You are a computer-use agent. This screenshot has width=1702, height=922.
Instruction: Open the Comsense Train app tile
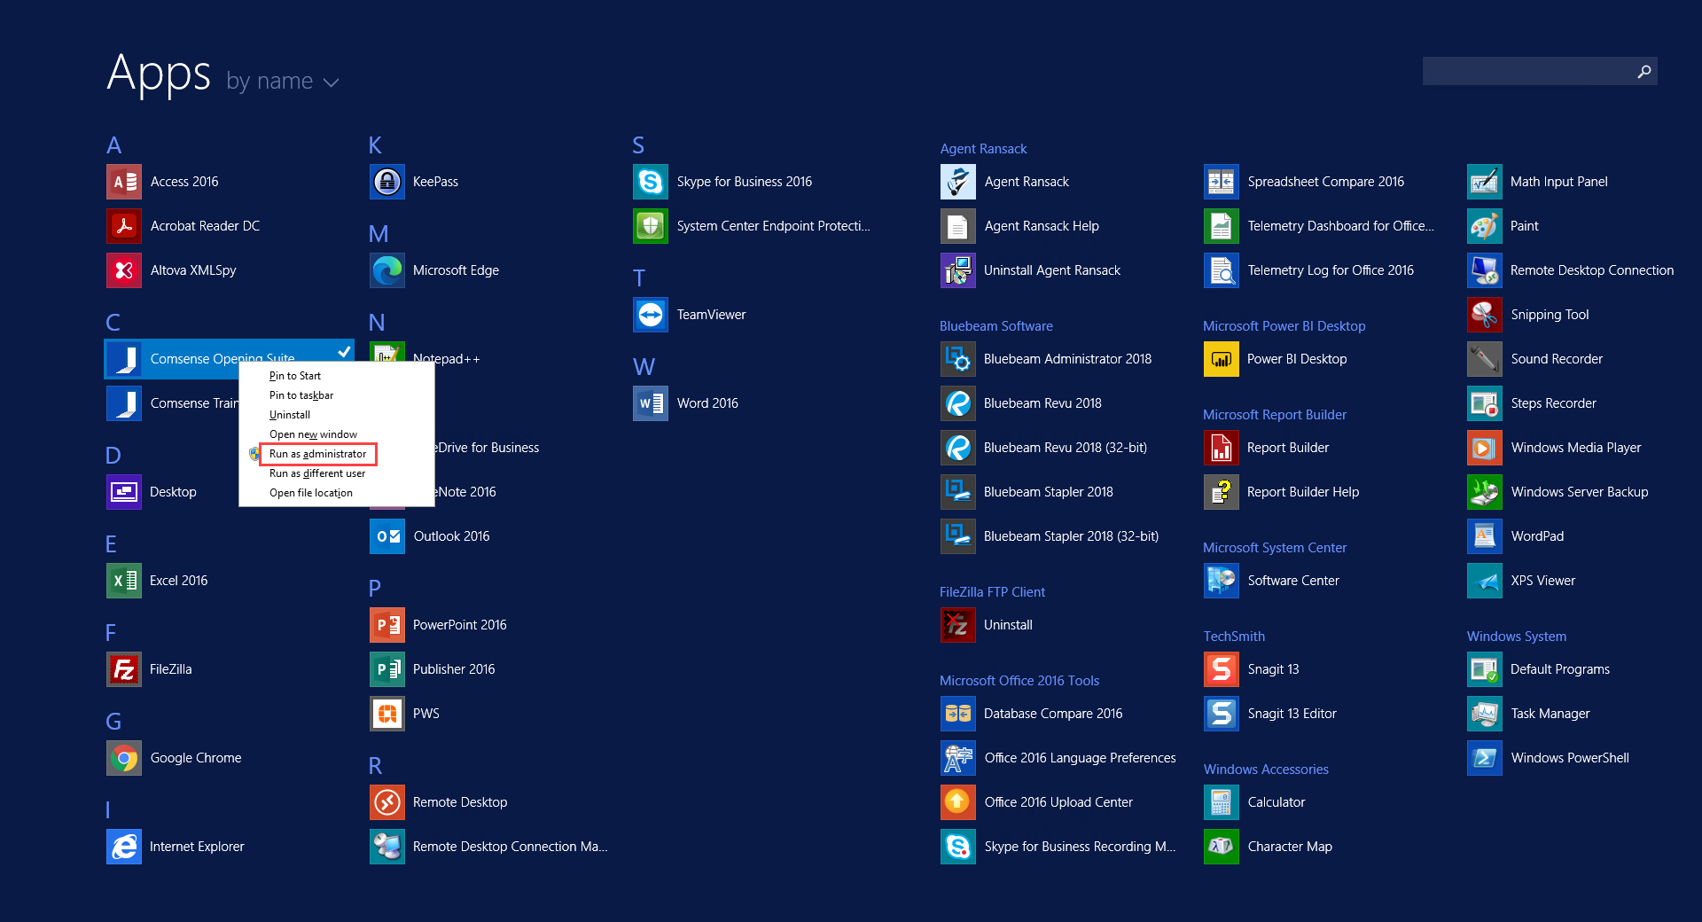(172, 403)
